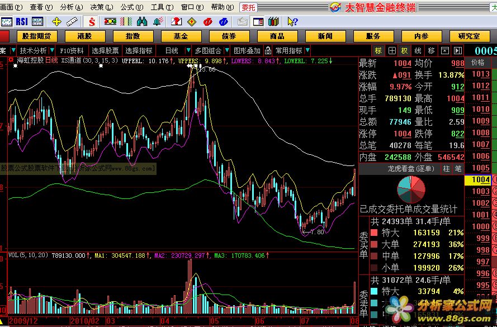Open the 新闻 section
The height and width of the screenshot is (327, 497).
tap(325, 36)
